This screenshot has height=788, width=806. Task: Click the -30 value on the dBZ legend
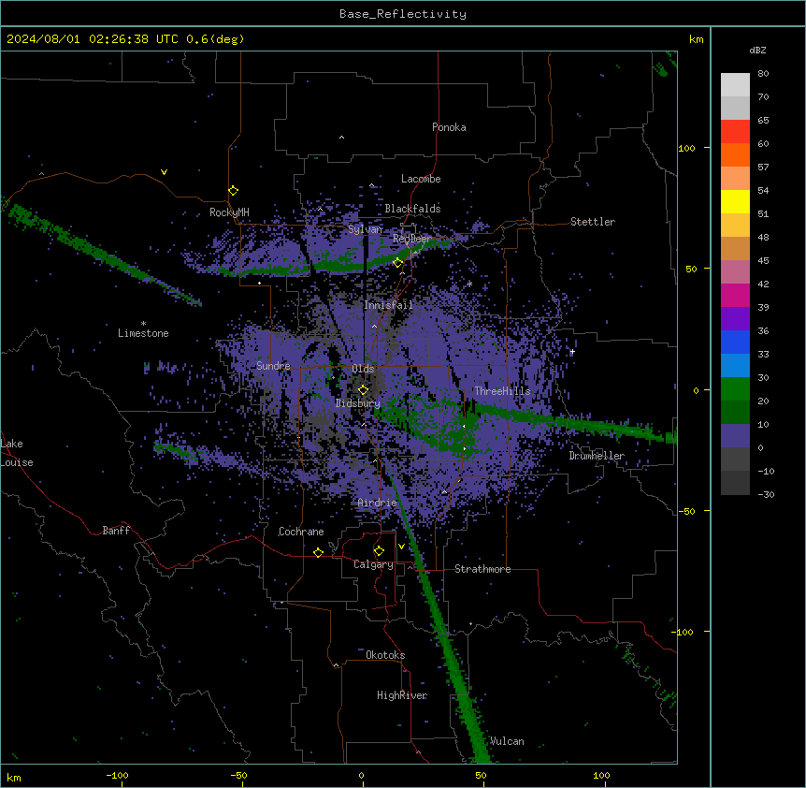pos(766,494)
